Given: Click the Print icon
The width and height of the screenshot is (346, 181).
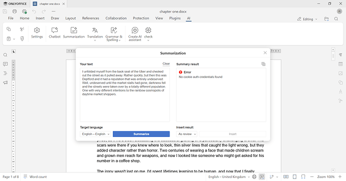Looking at the screenshot, I should (x=15, y=11).
